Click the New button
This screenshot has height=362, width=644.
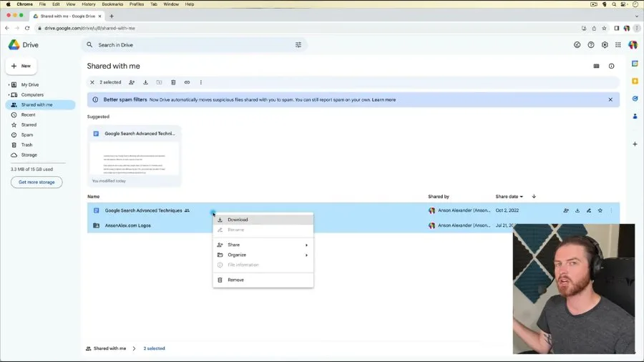point(21,66)
